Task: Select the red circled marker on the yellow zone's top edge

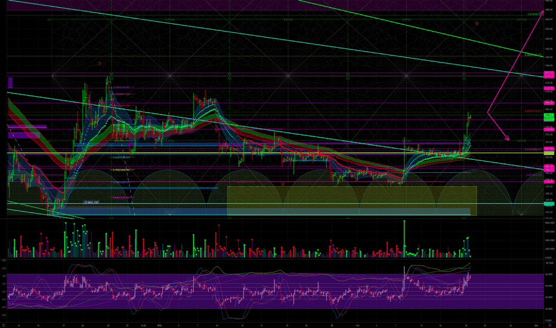Action: (x=283, y=184)
